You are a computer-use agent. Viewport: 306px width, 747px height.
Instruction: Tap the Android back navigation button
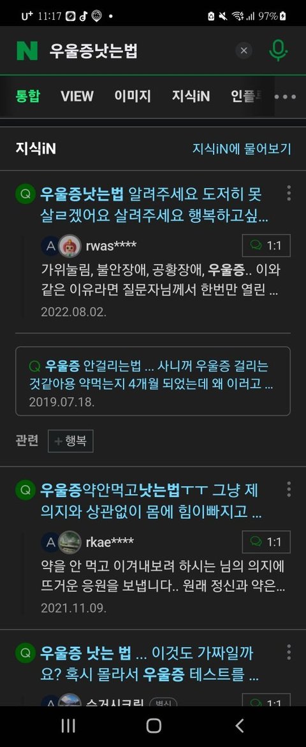pyautogui.click(x=240, y=725)
